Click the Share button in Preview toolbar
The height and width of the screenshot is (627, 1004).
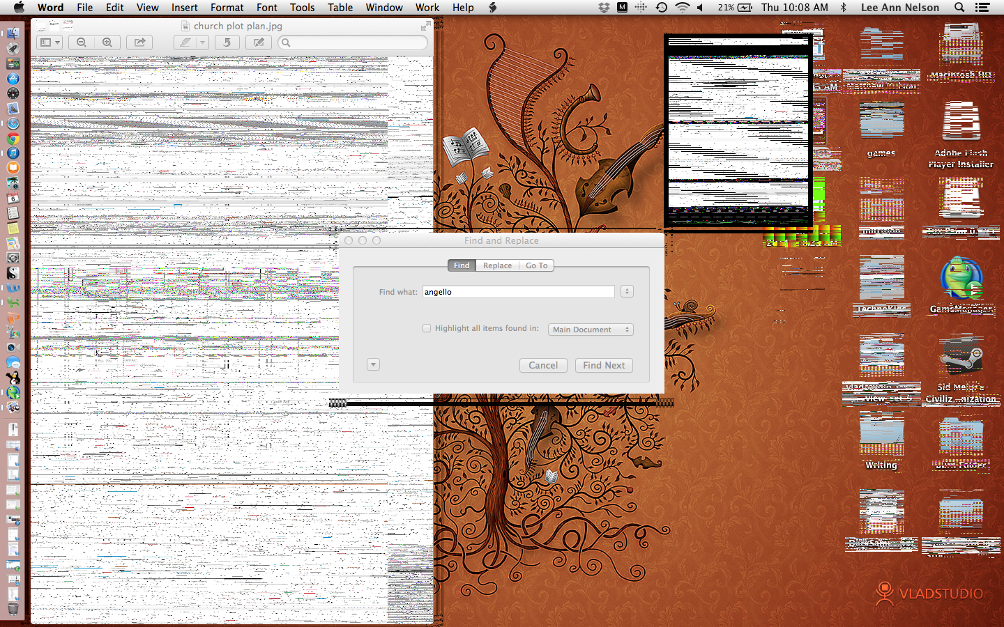pyautogui.click(x=139, y=42)
